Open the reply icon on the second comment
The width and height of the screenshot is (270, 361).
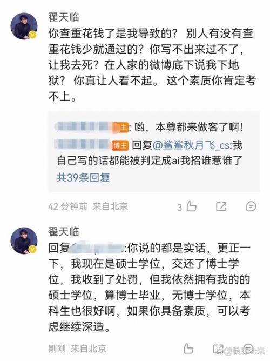pyautogui.click(x=248, y=349)
